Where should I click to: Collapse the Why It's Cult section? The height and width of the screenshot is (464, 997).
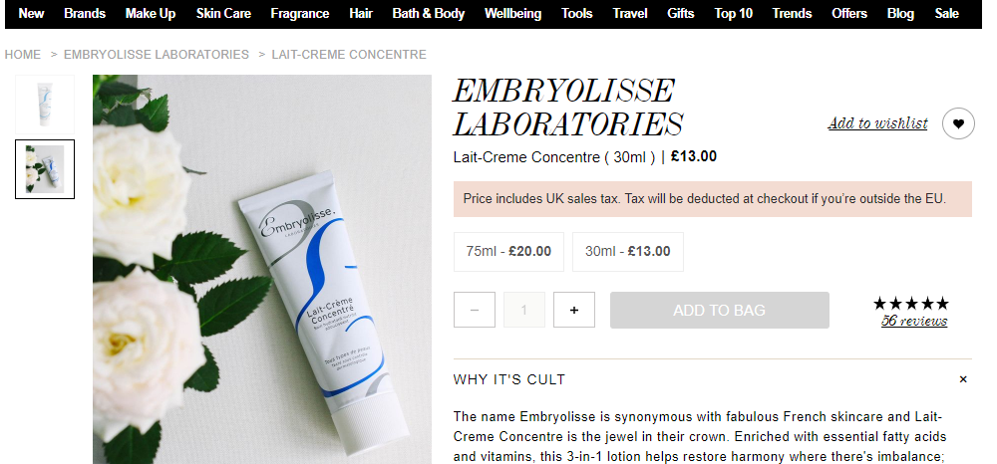pyautogui.click(x=963, y=379)
